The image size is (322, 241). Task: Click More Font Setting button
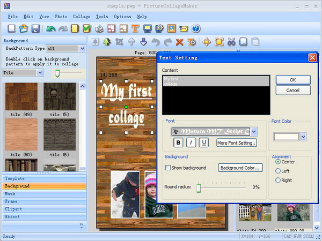click(237, 143)
